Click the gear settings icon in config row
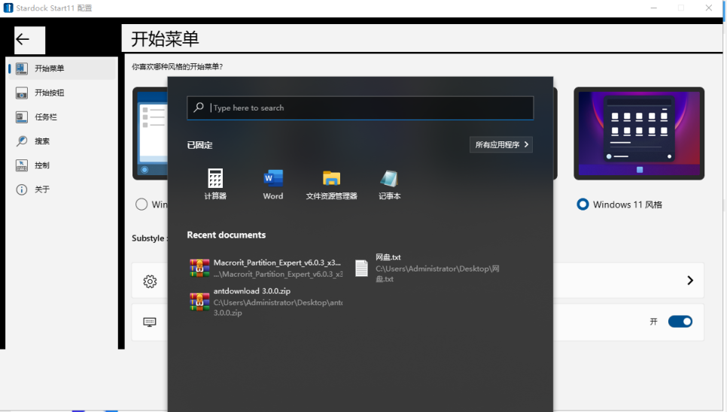Viewport: 727px width, 412px height. 150,281
